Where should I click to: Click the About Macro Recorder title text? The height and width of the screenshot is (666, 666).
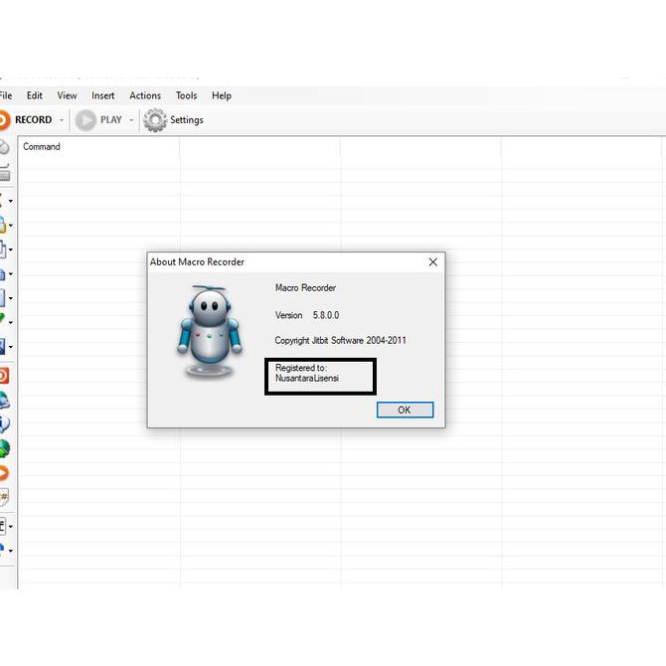coord(197,262)
